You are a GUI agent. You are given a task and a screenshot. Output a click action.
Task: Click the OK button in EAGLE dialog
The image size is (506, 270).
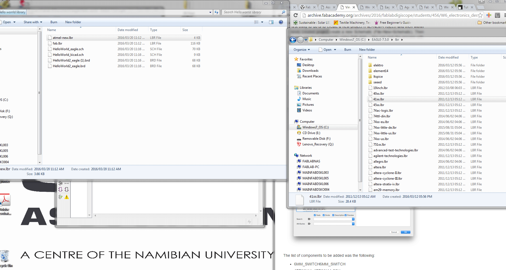click(405, 232)
